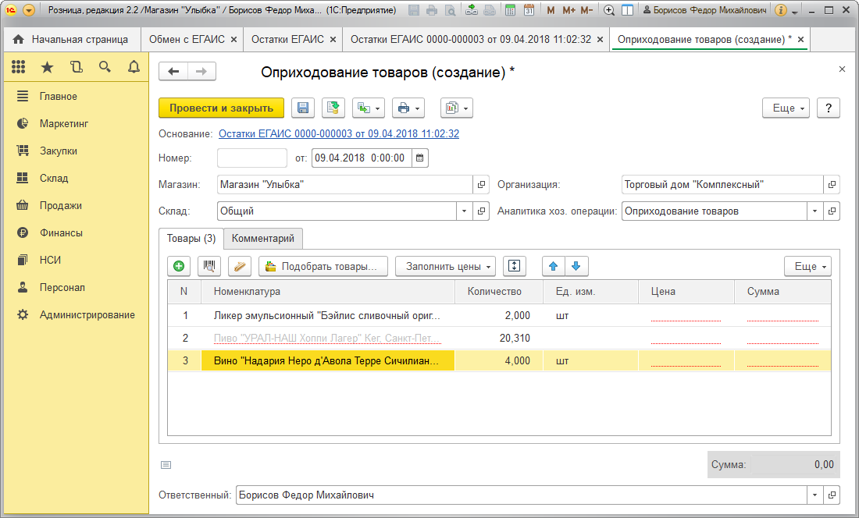
Task: Open Администрирование section in sidebar
Action: click(x=87, y=315)
